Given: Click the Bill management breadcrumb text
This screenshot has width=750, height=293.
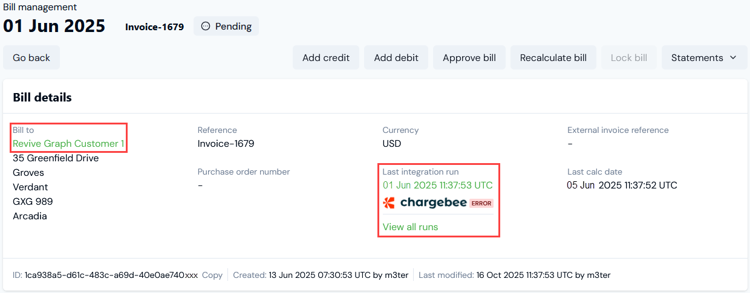Looking at the screenshot, I should click(40, 7).
